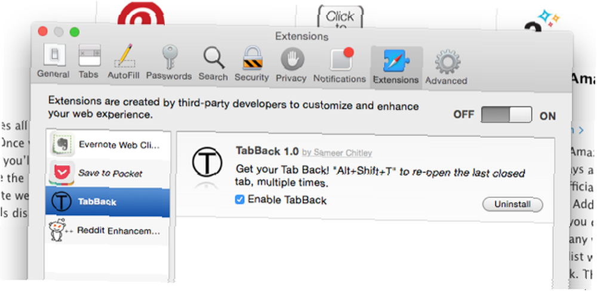Select the Extensions puzzle-piece pane
The width and height of the screenshot is (597, 291).
coord(396,67)
